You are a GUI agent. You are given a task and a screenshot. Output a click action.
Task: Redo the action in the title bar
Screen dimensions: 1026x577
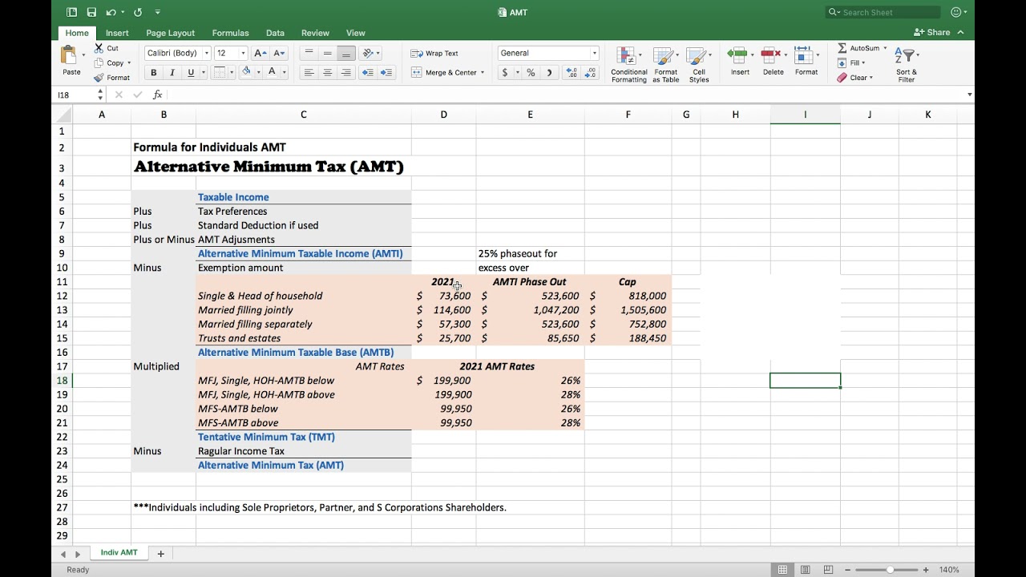click(138, 12)
